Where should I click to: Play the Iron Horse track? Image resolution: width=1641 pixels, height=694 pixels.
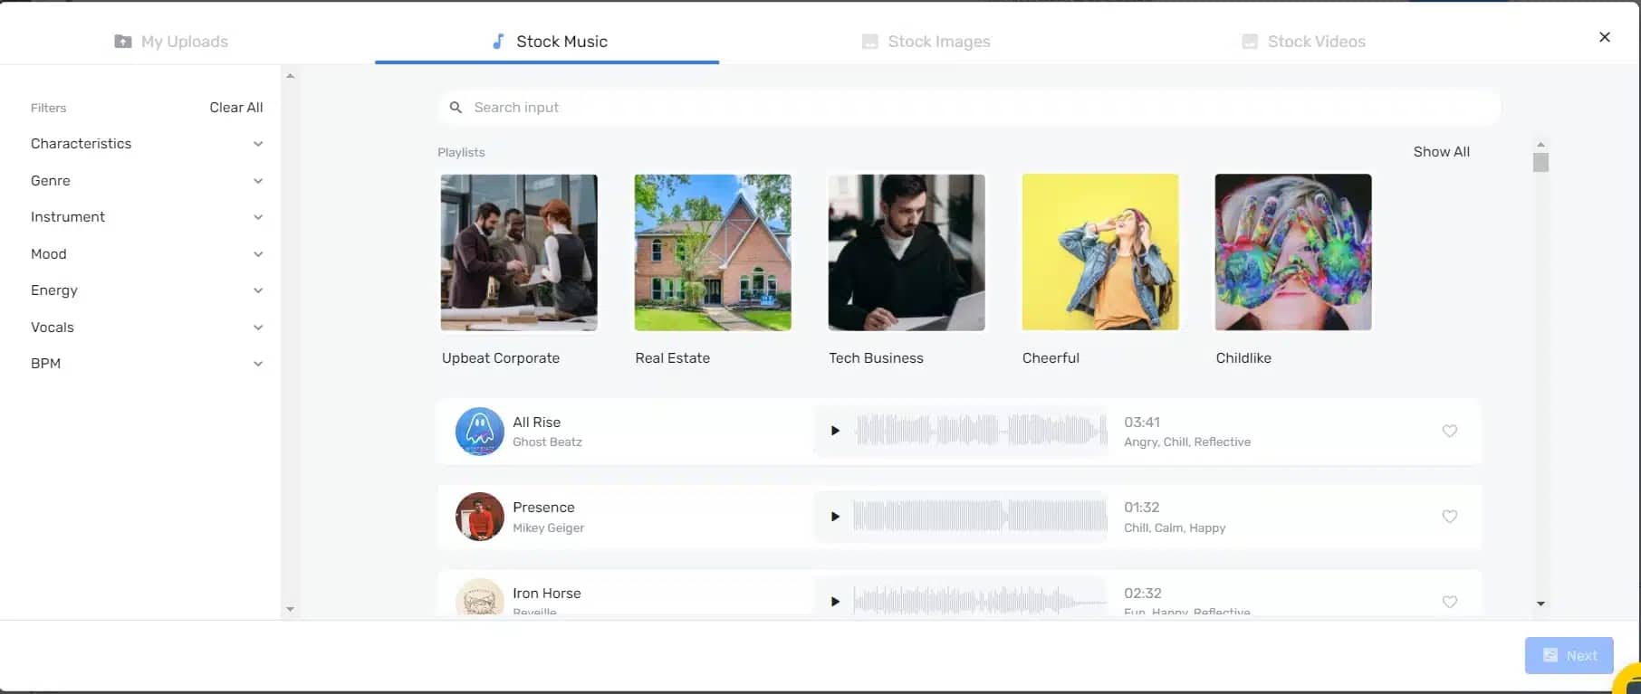tap(835, 602)
